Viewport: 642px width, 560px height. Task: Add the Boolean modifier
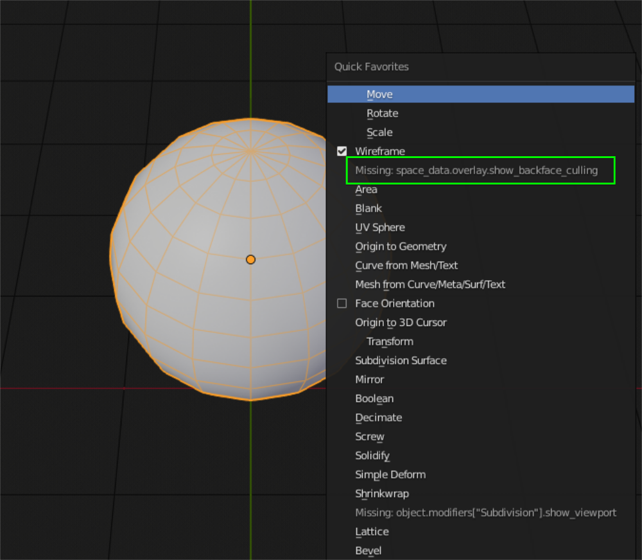pyautogui.click(x=481, y=399)
